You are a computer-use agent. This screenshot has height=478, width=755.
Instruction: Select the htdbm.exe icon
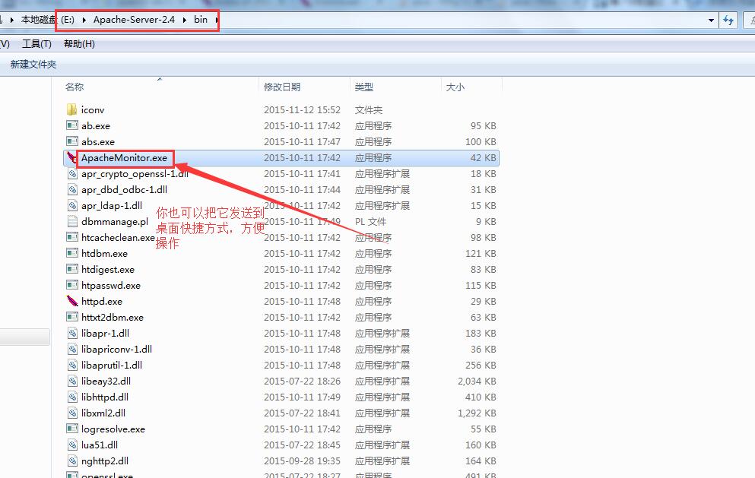point(72,253)
